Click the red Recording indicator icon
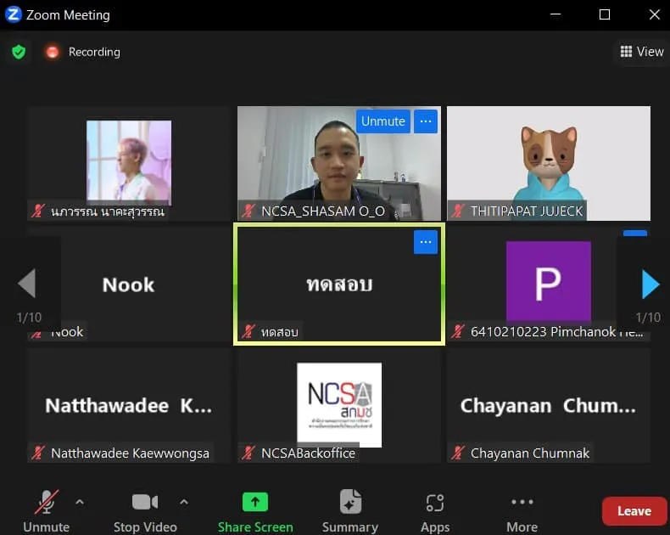Screen dimensions: 670x535 click(53, 52)
